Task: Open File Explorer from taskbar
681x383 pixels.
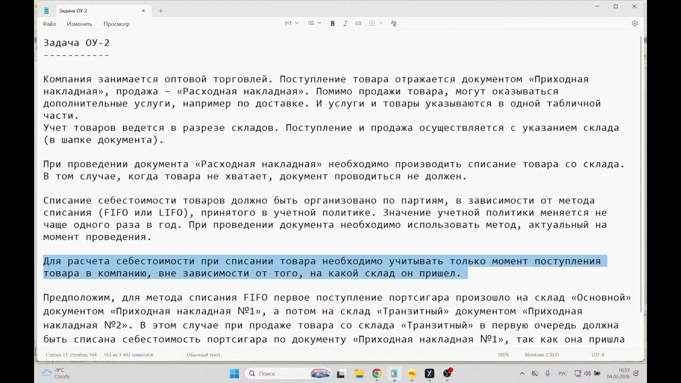Action: coord(359,373)
